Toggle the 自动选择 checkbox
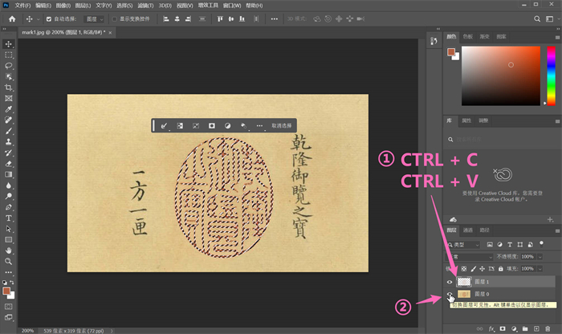The image size is (562, 334). [x=49, y=18]
